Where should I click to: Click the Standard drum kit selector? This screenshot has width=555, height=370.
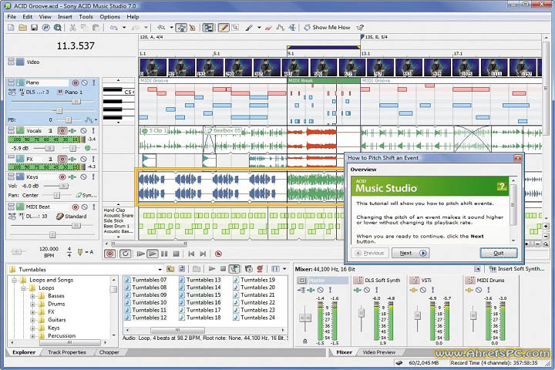click(72, 217)
